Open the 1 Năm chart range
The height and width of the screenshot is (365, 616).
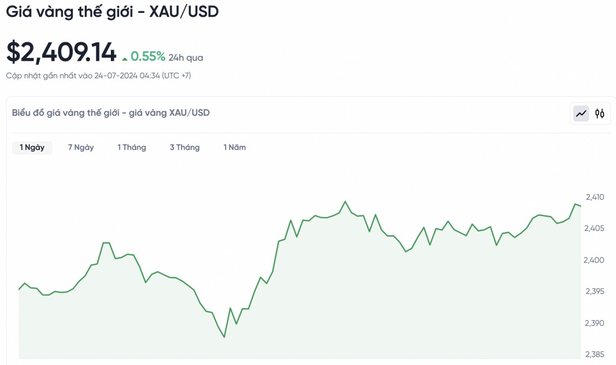point(235,148)
